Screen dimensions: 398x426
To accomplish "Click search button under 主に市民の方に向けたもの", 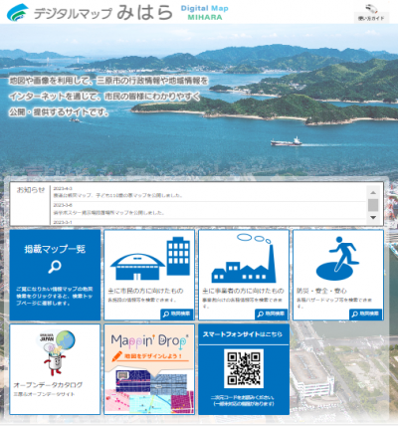I will (177, 314).
